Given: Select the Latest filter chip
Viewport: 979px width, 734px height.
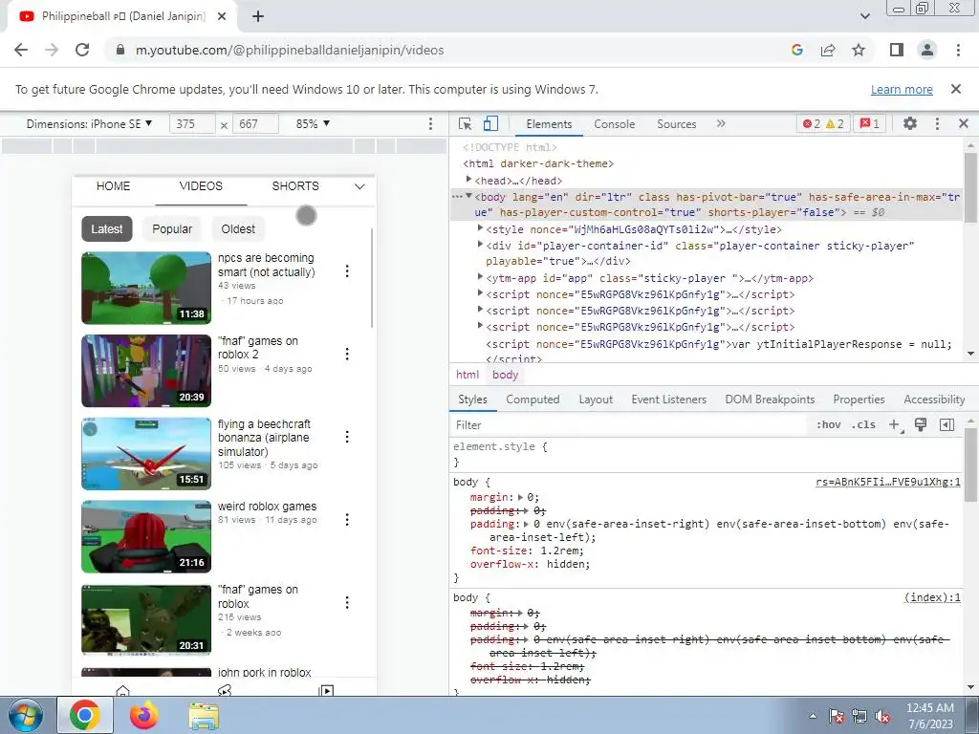Looking at the screenshot, I should point(107,229).
